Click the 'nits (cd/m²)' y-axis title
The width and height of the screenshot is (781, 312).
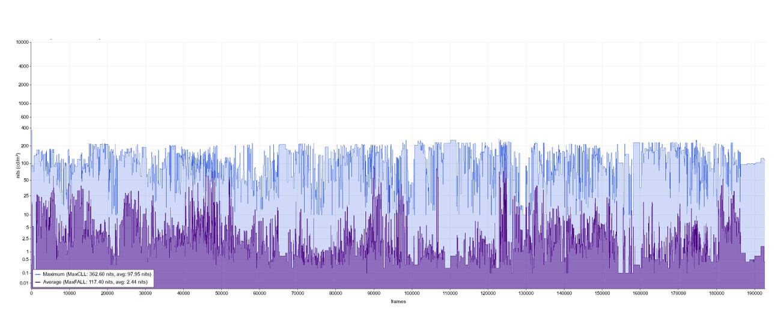(x=18, y=166)
